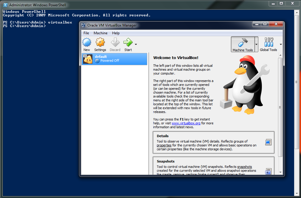Open the Help menu

pos(115,33)
